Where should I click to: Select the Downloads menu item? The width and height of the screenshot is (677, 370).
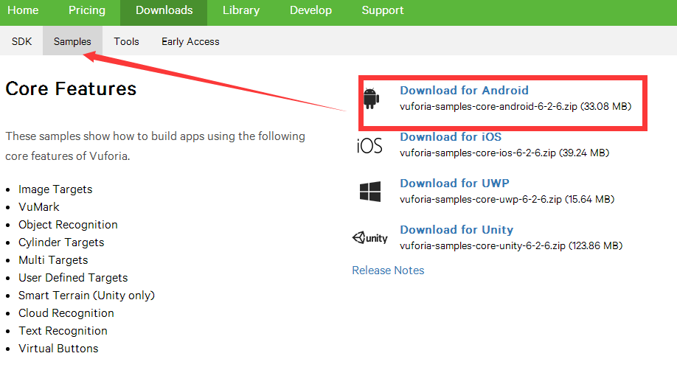coord(164,10)
